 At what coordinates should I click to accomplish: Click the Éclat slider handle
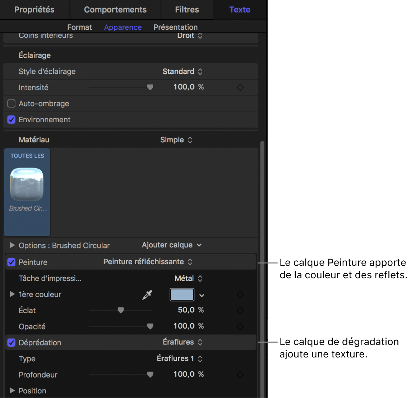click(x=121, y=310)
